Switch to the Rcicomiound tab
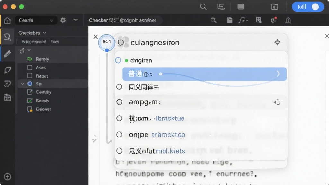This screenshot has width=329, height=185. [33, 42]
